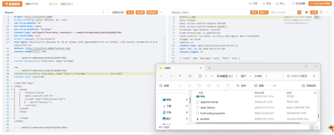
Task: Click the Copy icon in Explorer toolbar
Action: click(190, 86)
